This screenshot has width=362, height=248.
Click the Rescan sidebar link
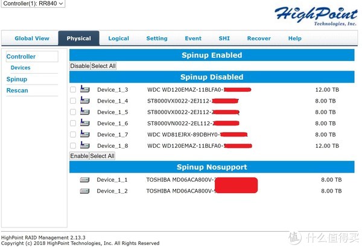[x=17, y=91]
